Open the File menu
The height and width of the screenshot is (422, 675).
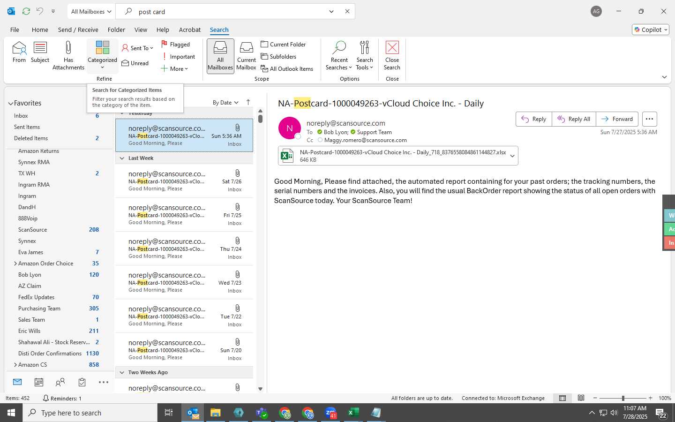coord(15,30)
